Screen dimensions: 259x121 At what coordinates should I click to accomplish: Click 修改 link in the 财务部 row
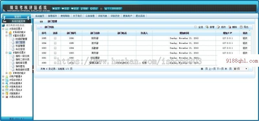pos(245,38)
